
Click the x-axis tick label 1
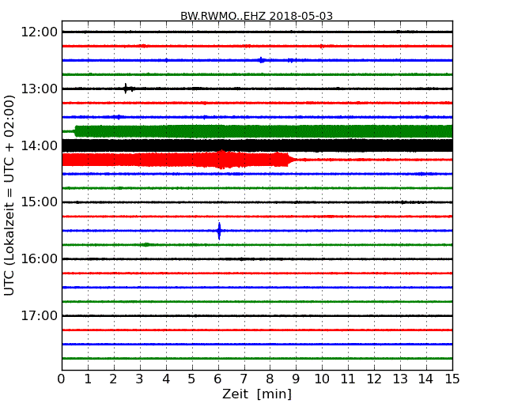coord(88,379)
